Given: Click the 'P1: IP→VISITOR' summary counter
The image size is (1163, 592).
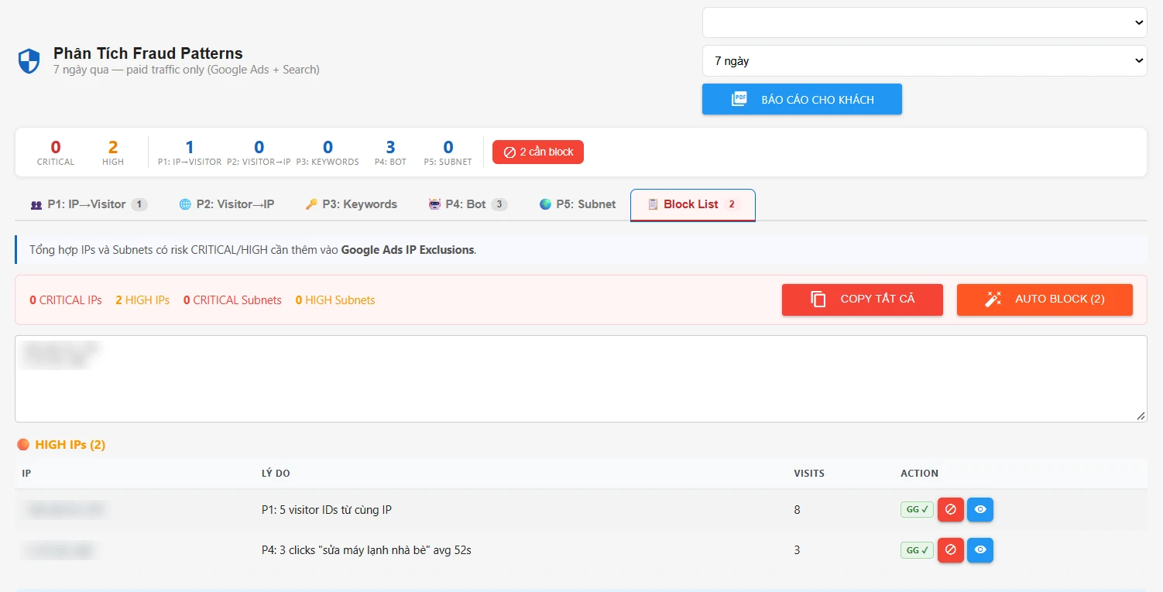Looking at the screenshot, I should click(190, 152).
